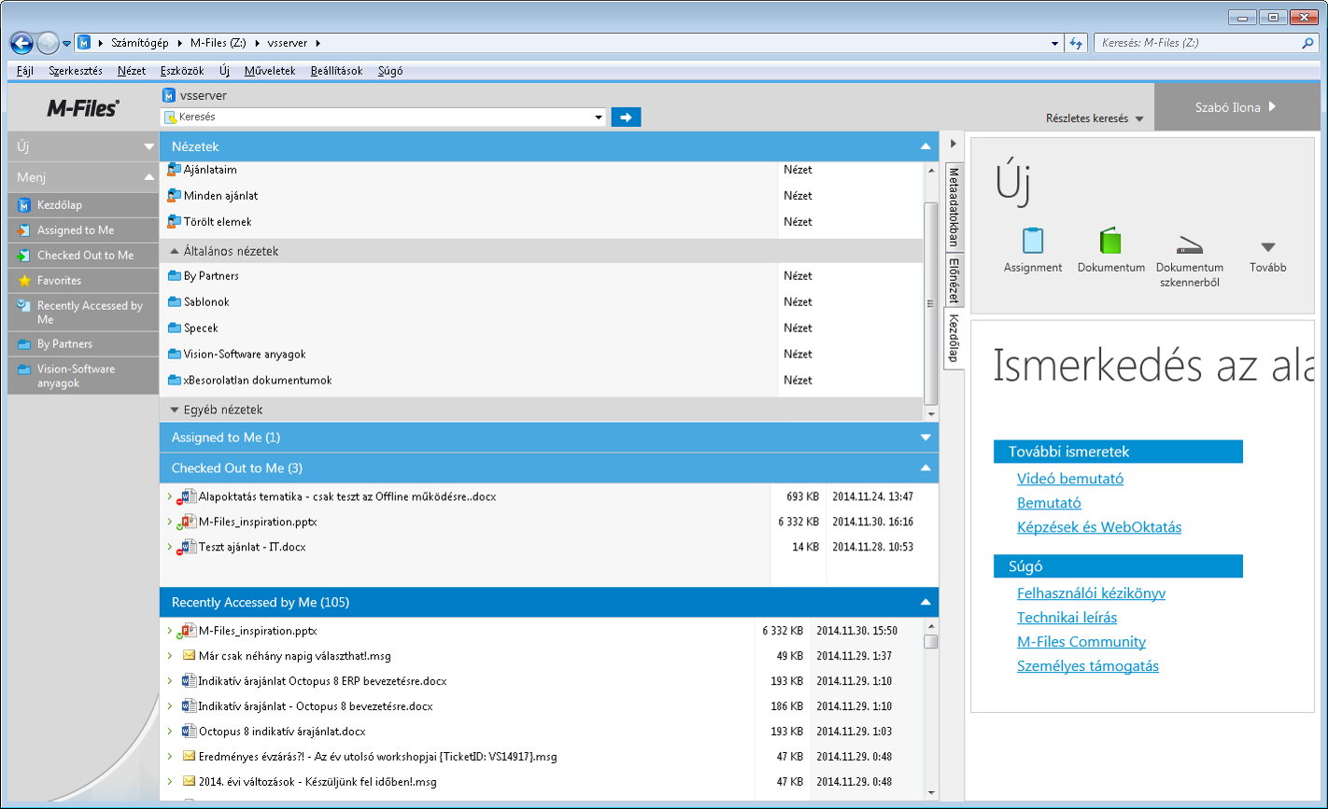Switch to the Előnézet vertical tab
Screen dimensions: 1328x809
point(954,280)
